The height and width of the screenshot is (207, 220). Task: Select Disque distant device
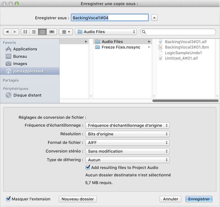[30, 95]
